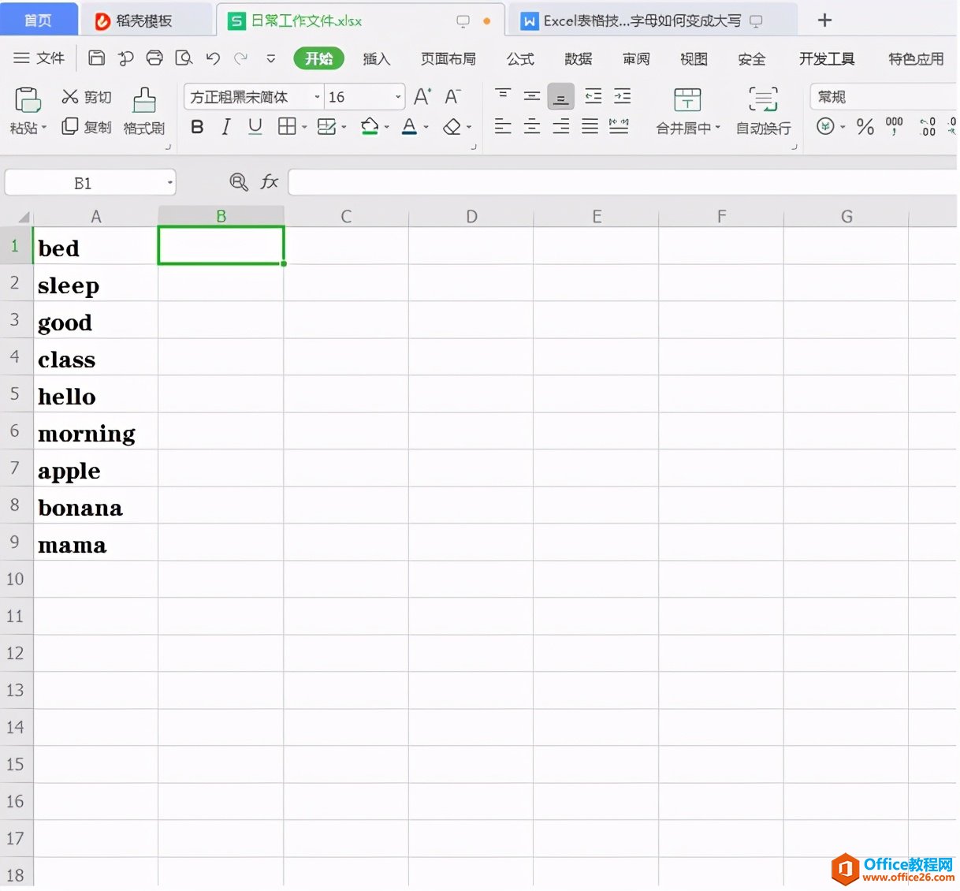The height and width of the screenshot is (891, 960).
Task: Toggle Auto Wrap (自动换行)
Action: 763,111
